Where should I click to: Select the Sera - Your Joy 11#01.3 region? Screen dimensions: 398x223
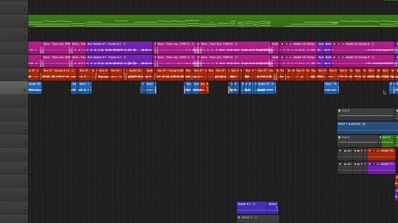click(x=176, y=48)
